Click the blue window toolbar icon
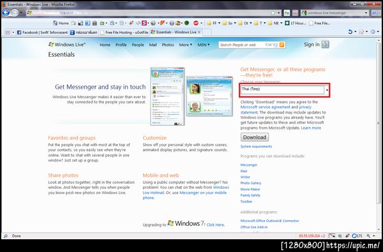Viewport: 383px width, 252px height. (87, 23)
